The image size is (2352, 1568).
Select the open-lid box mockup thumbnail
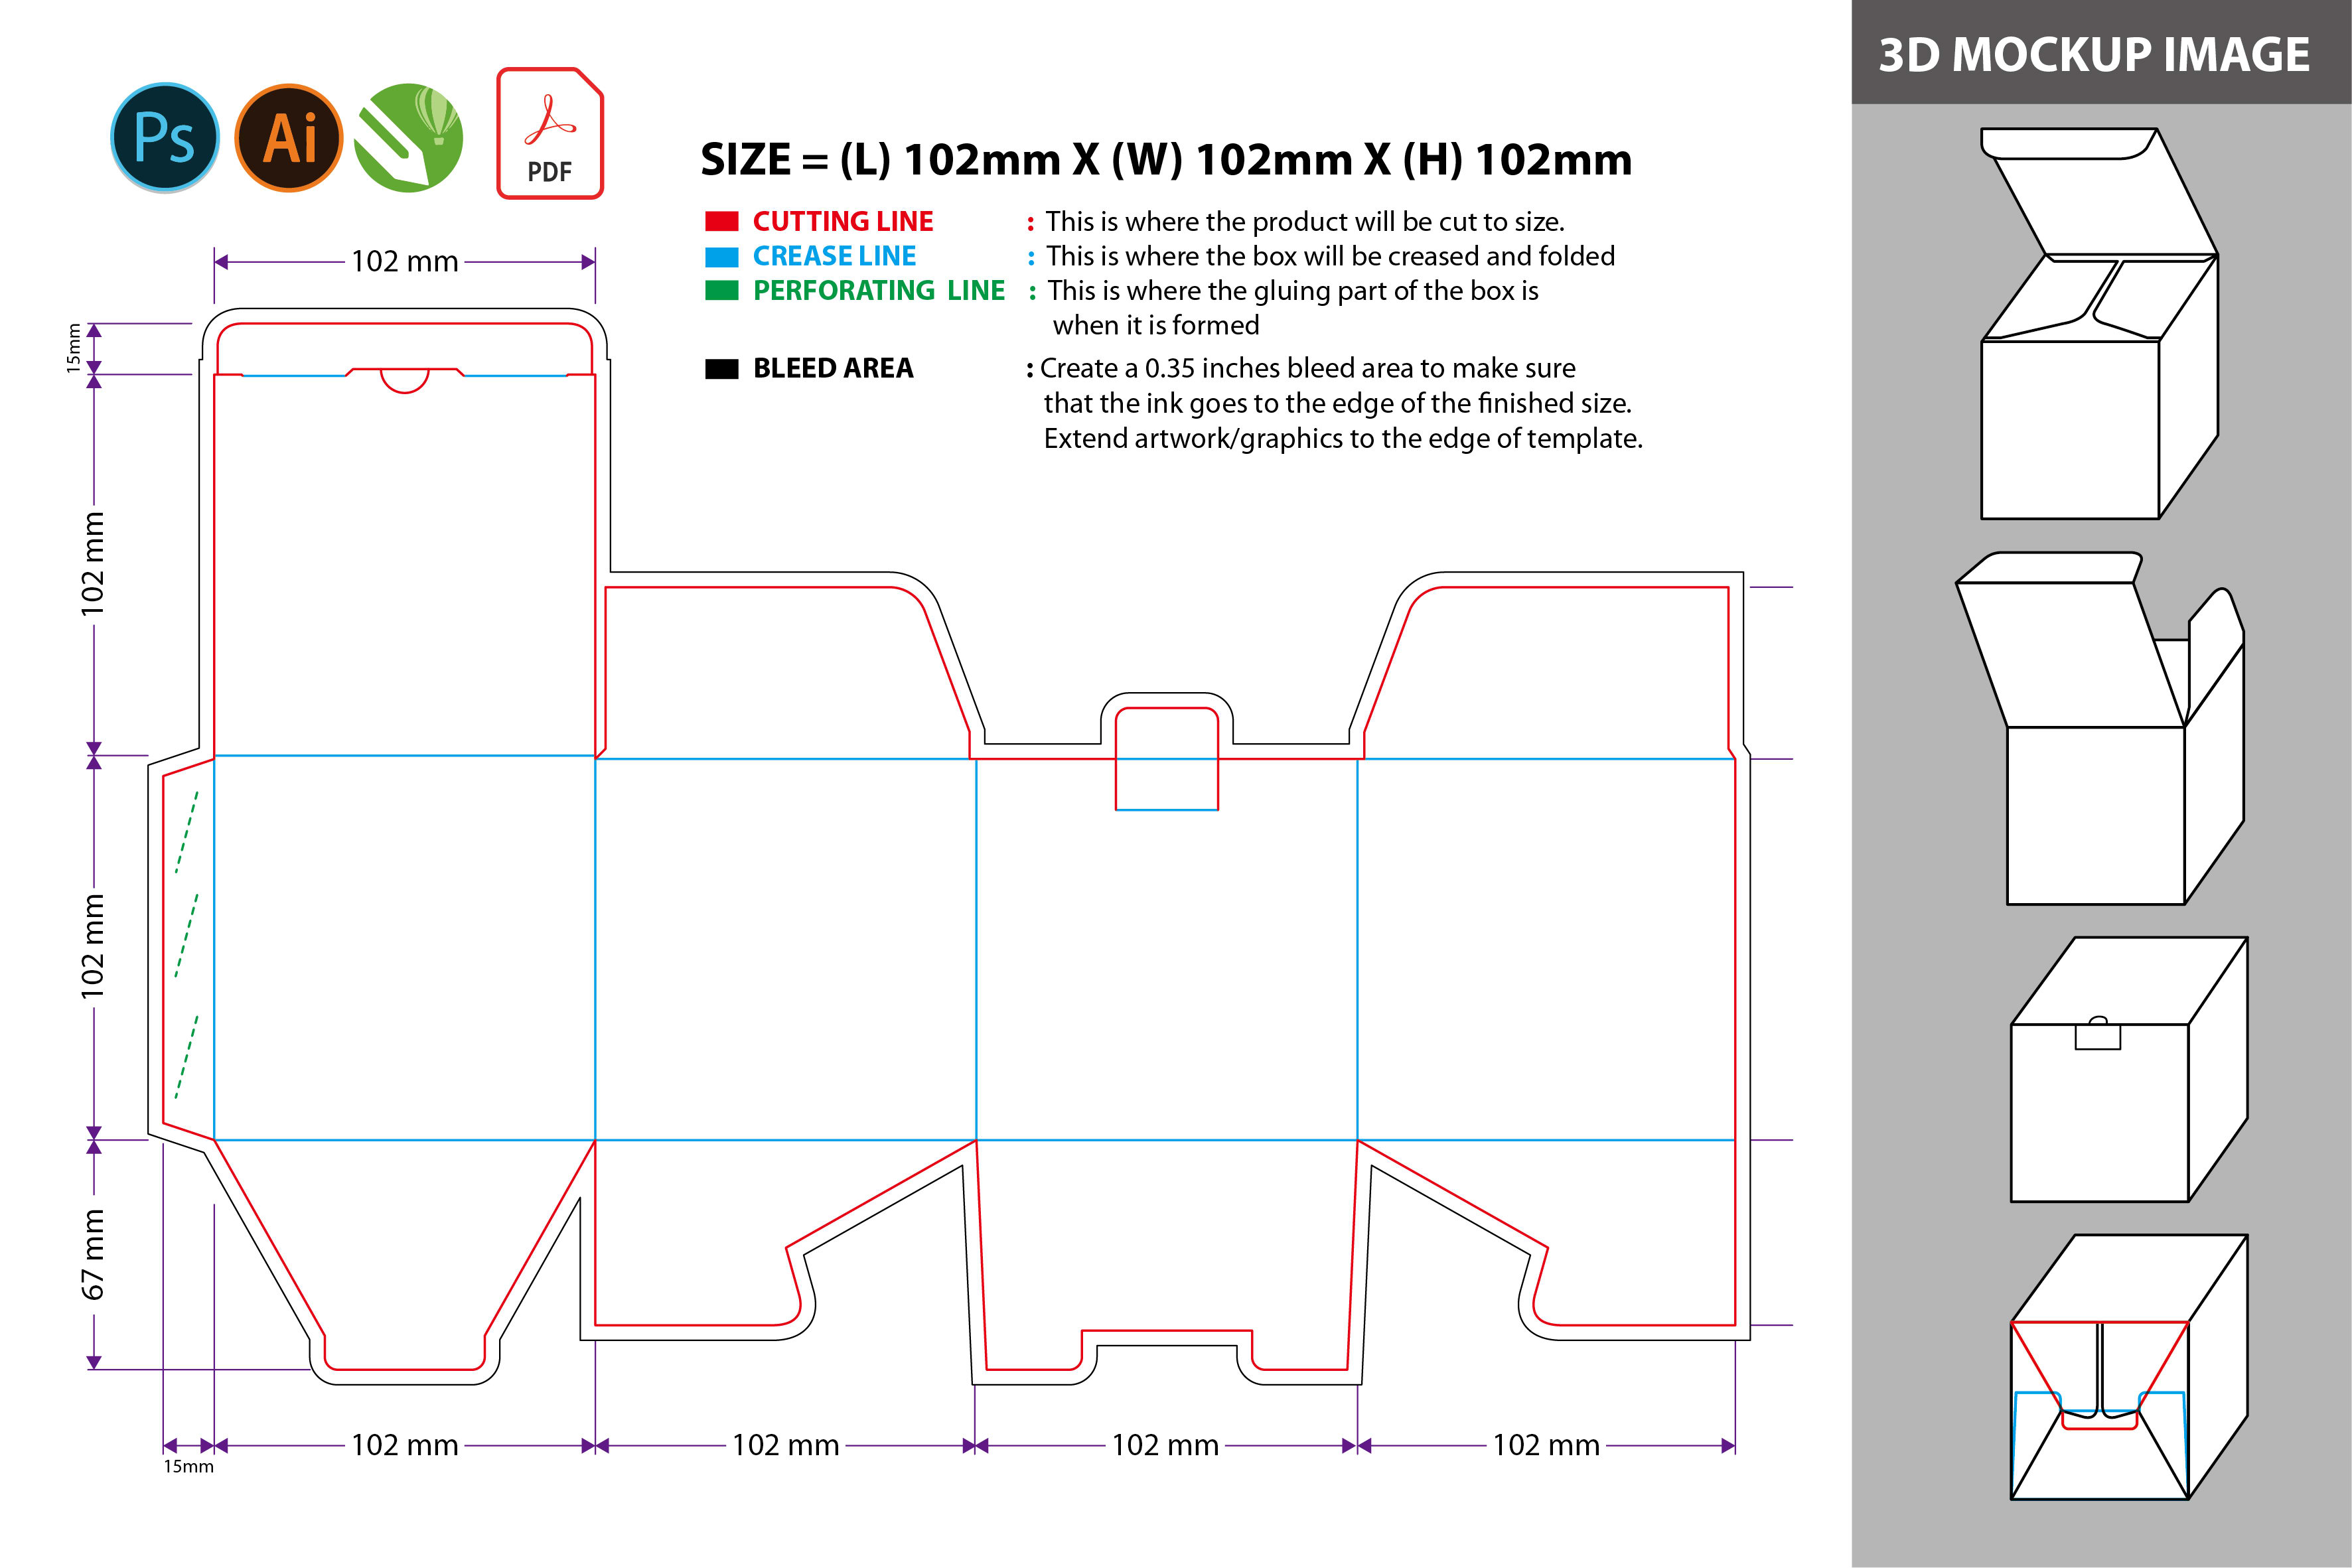(2100, 323)
